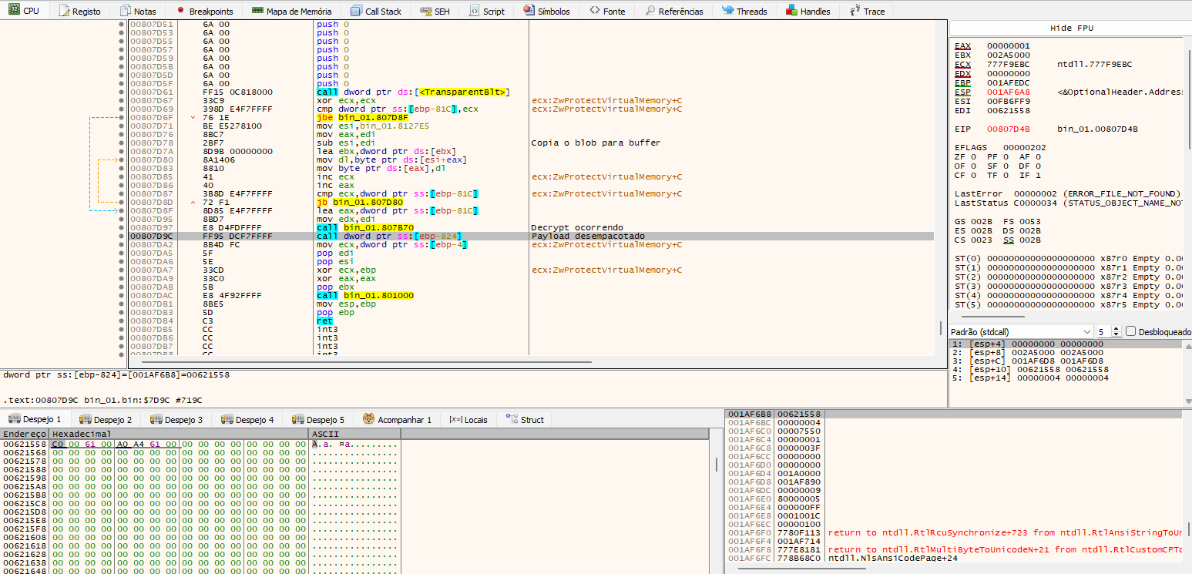Click the Referências magnifier icon
Screen dimensions: 1192x574
click(650, 12)
